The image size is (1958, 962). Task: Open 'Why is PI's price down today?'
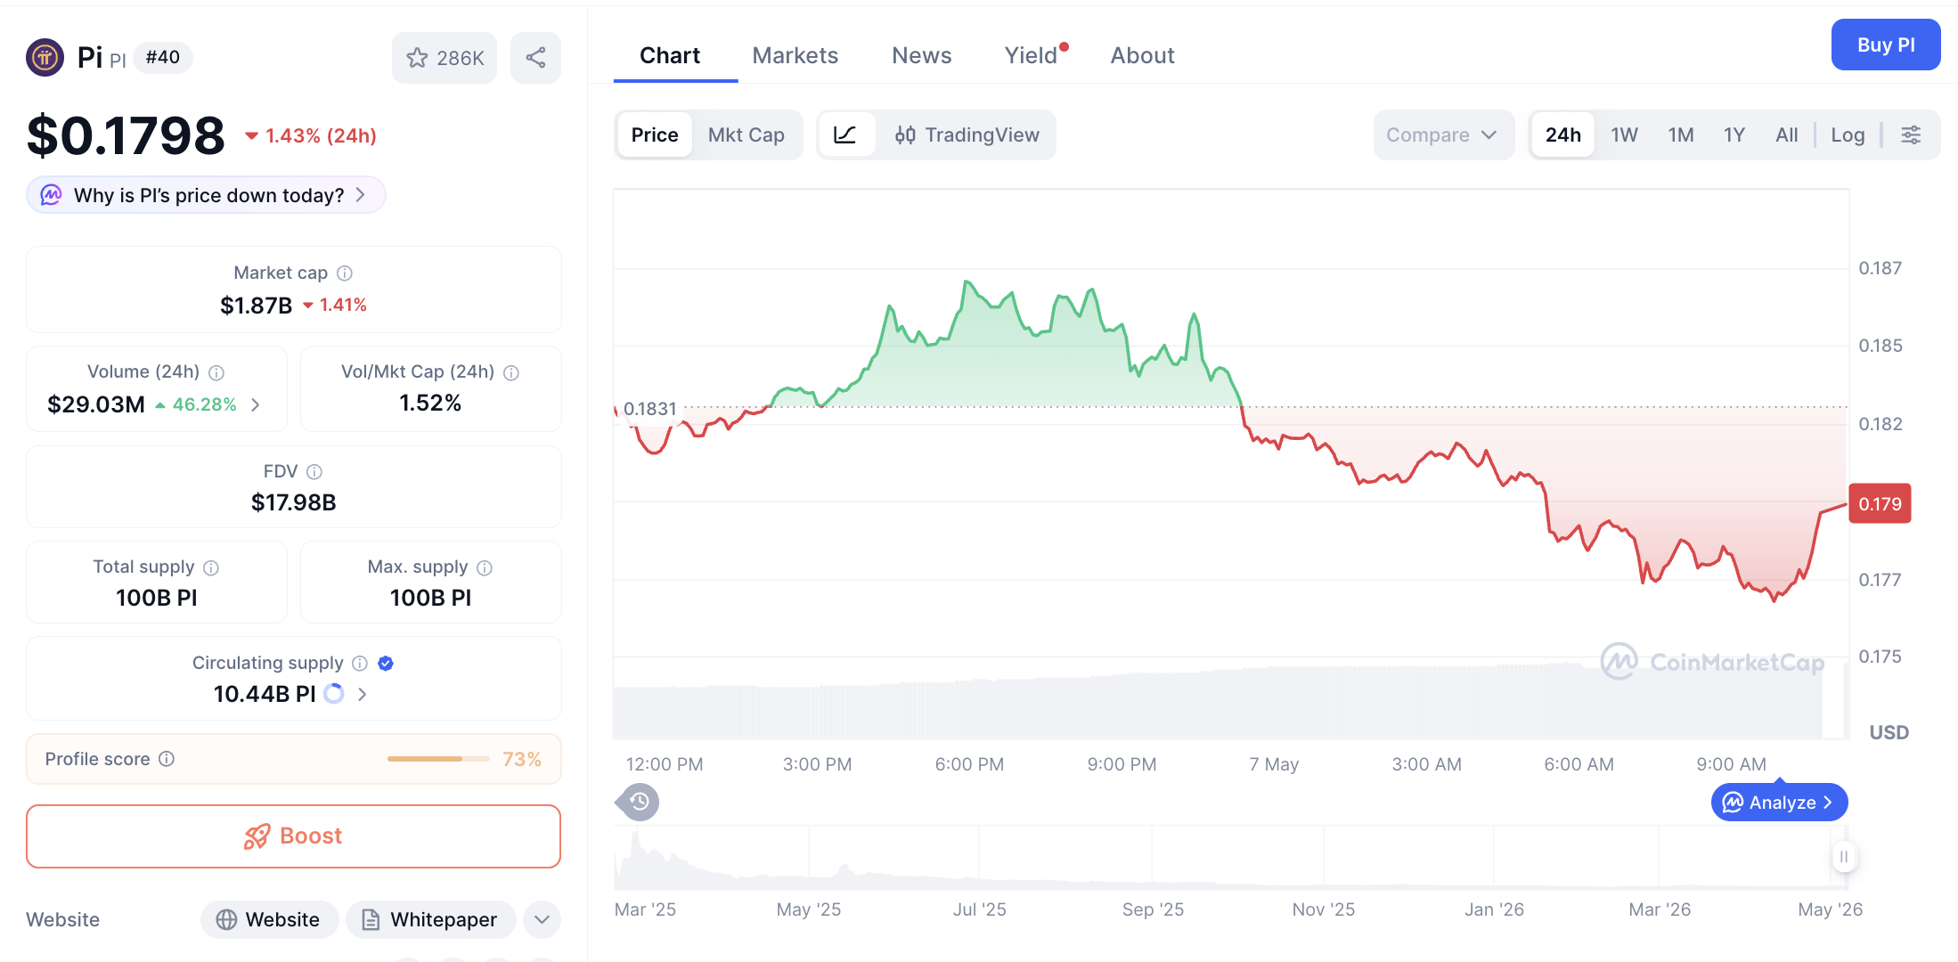(x=206, y=195)
